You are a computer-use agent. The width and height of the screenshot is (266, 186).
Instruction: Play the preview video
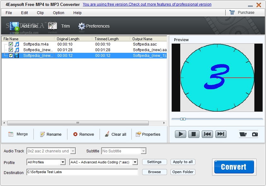[x=181, y=134]
